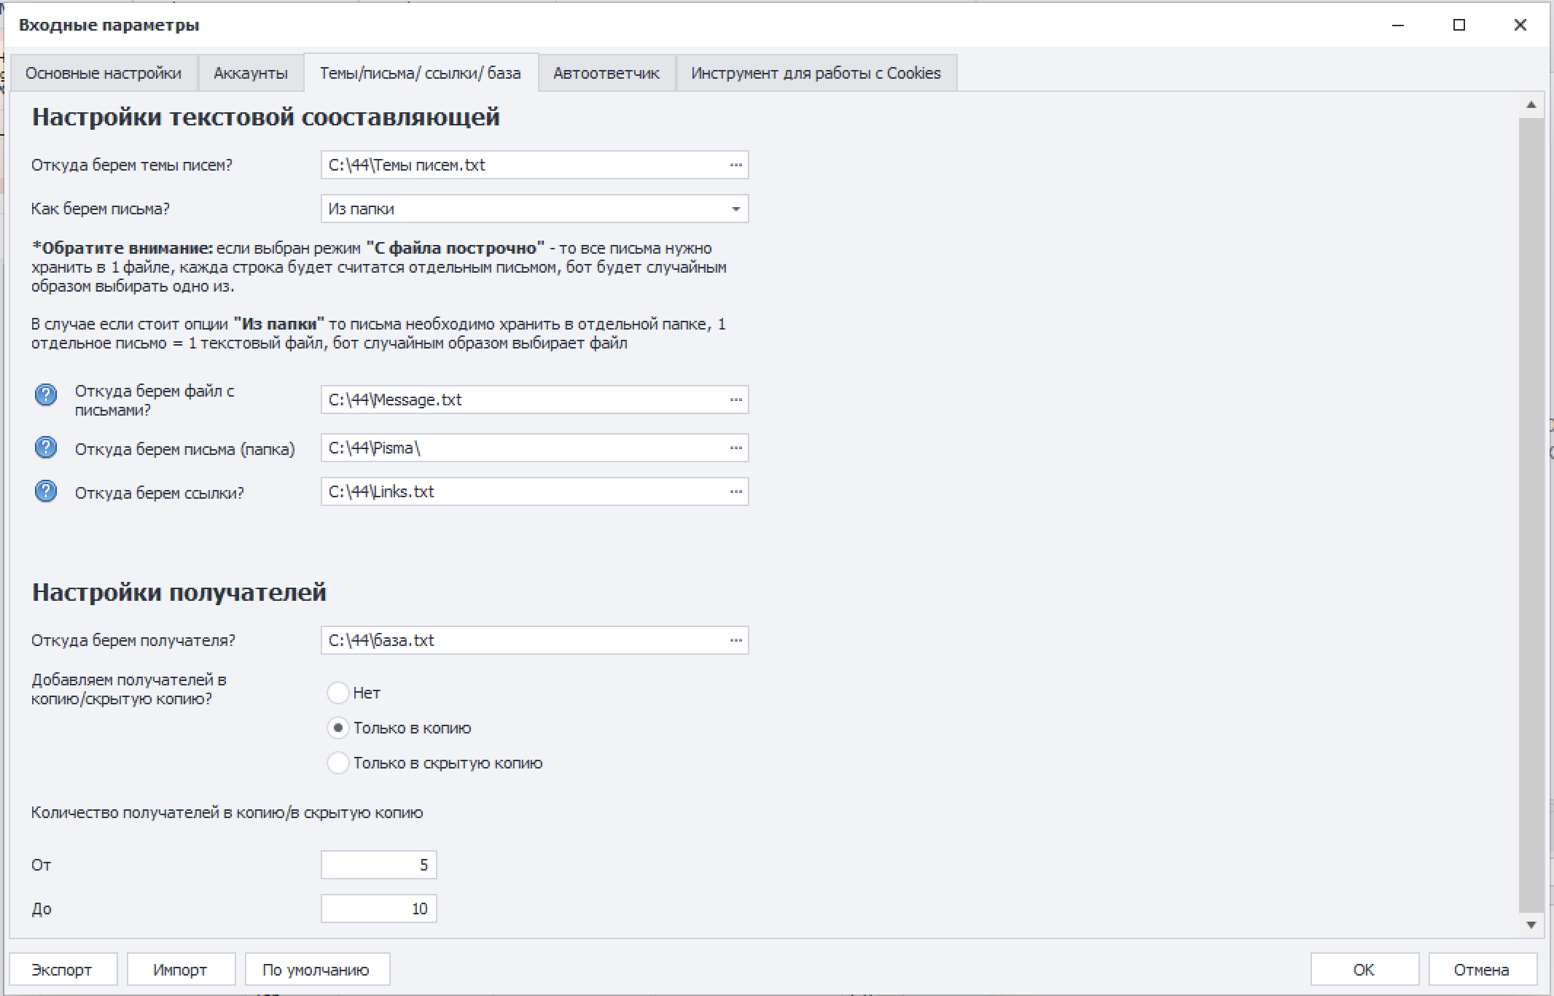Select "Только в скрытую копию" option
Image resolution: width=1554 pixels, height=996 pixels.
tap(338, 763)
